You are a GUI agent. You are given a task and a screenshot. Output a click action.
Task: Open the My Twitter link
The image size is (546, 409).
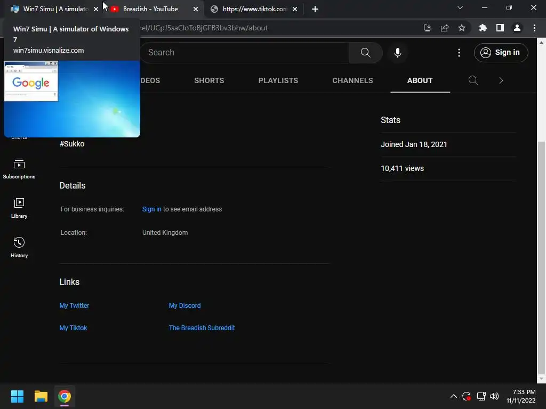[x=74, y=305]
